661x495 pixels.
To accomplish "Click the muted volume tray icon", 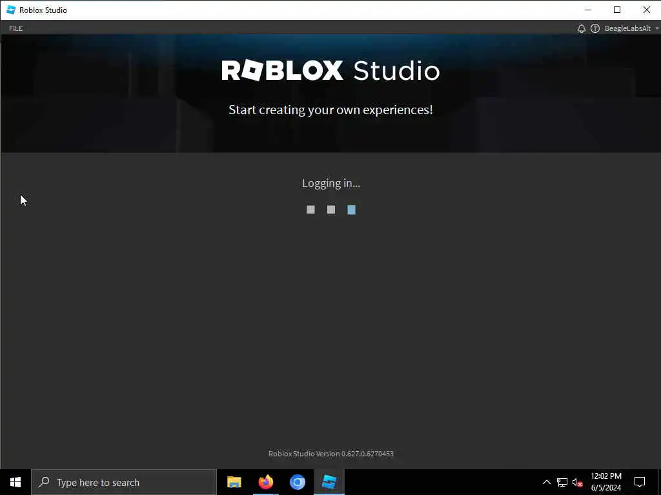I will (577, 482).
